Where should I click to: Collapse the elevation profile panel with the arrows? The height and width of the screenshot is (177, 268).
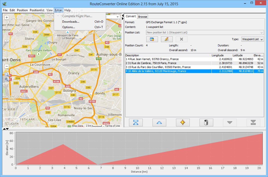[x=7, y=129]
